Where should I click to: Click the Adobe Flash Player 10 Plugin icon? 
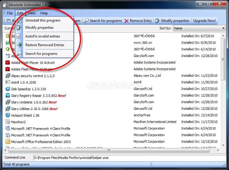(7, 69)
